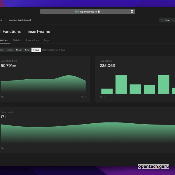Switch to the Metrics tab
175x175 pixels.
tap(3, 40)
